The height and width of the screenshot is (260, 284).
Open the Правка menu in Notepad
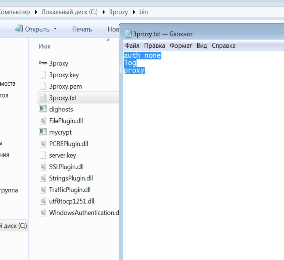click(x=154, y=46)
